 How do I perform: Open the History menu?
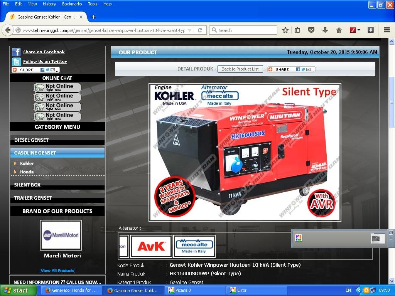tap(49, 4)
